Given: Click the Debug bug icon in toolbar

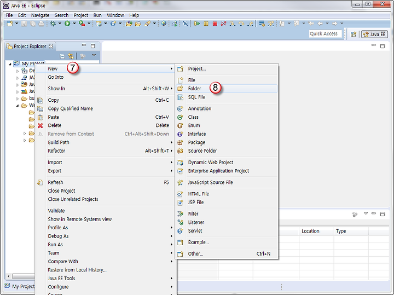Looking at the screenshot, I should 53,24.
